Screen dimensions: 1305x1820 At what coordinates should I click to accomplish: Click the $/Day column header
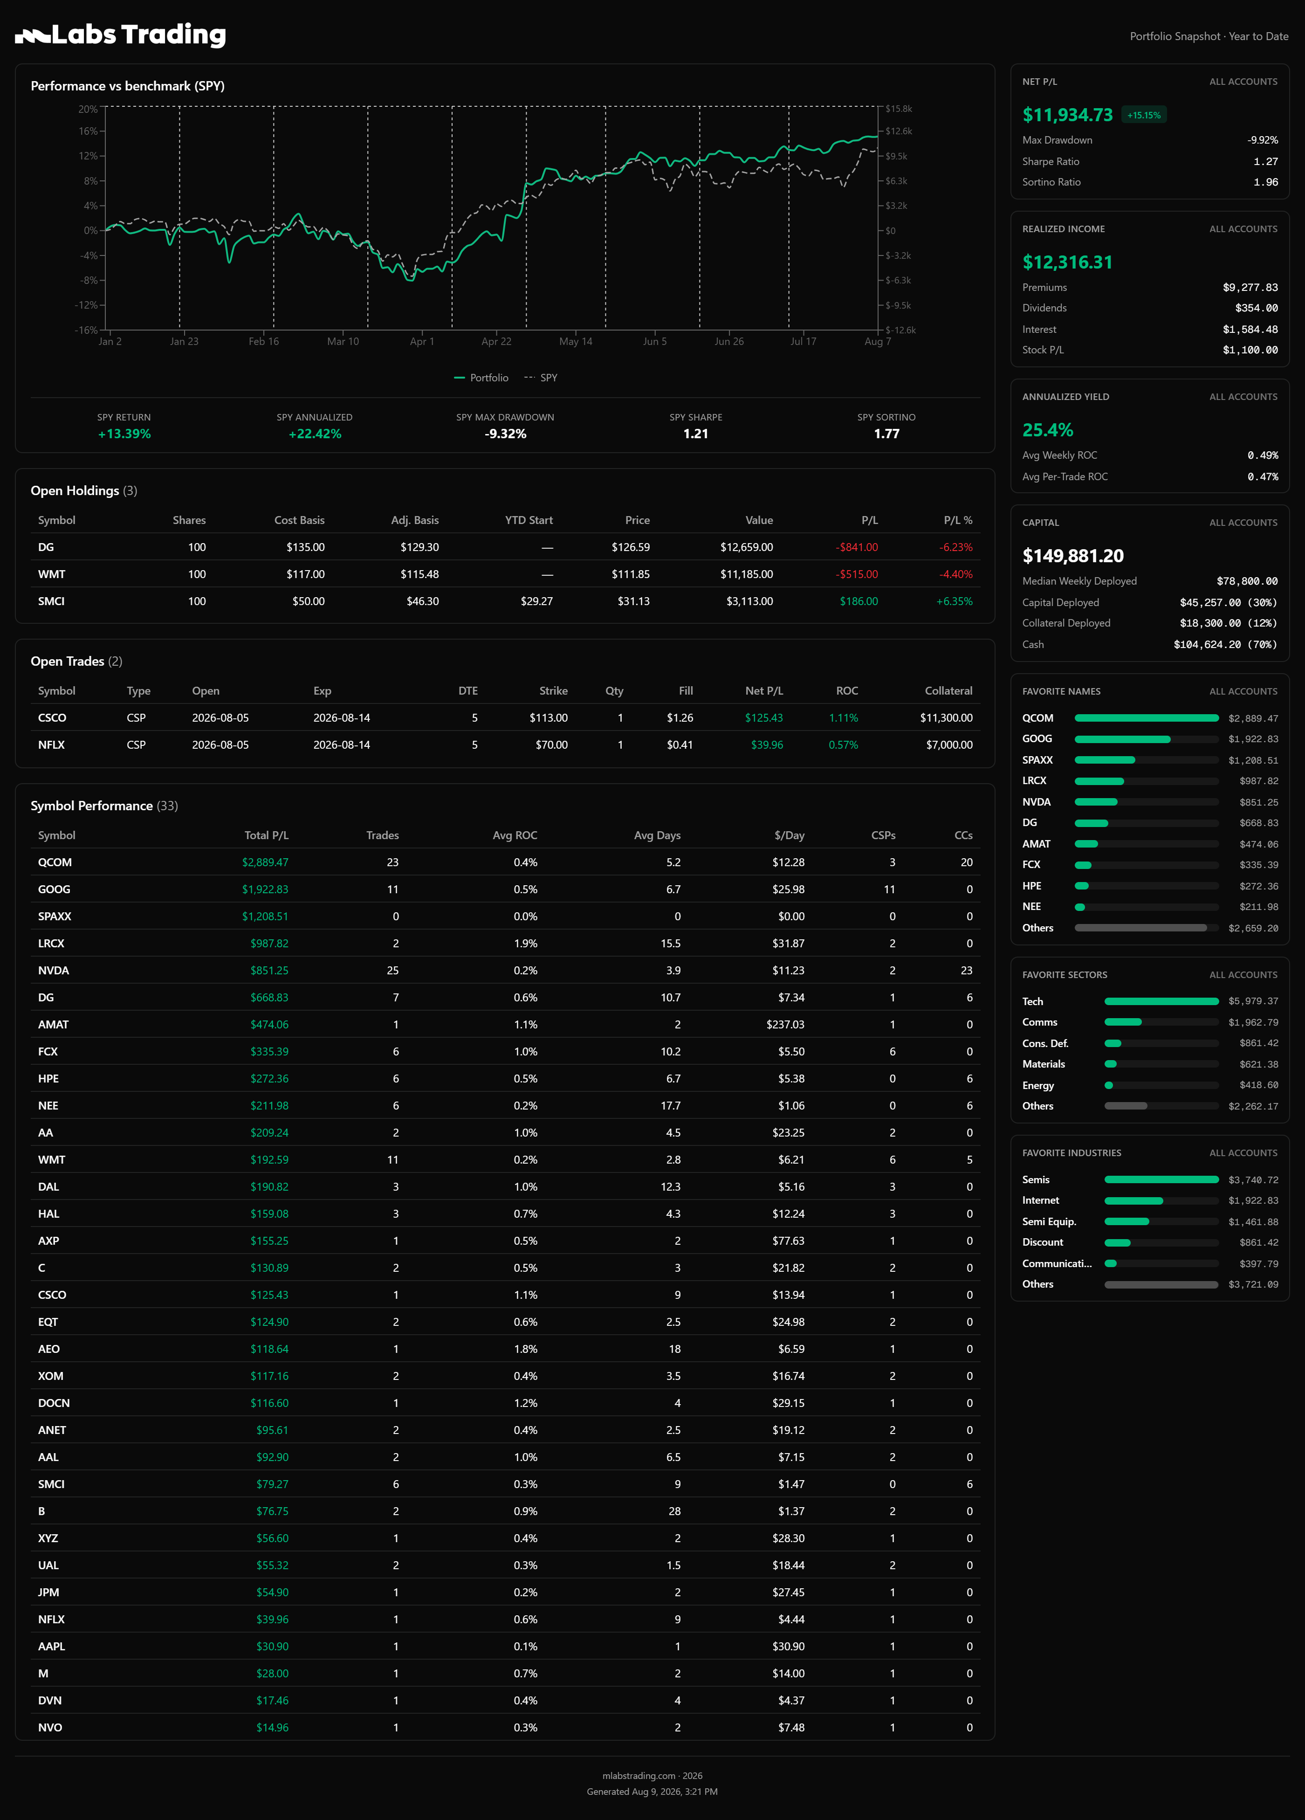click(789, 835)
